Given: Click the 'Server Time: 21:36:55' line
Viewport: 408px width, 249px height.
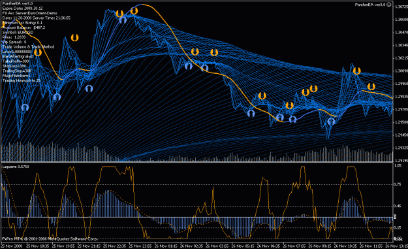Looking at the screenshot, I should tap(52, 18).
